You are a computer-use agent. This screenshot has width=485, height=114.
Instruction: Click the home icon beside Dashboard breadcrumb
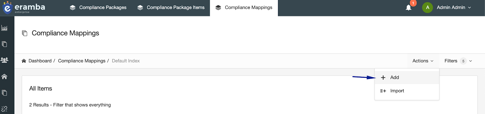click(x=24, y=61)
